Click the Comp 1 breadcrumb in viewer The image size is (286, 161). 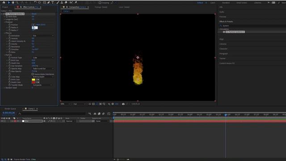pos(66,11)
